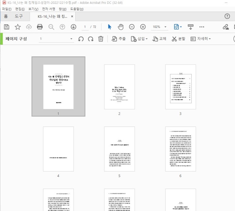Viewport: 235px width, 211px height.
Task: Open the 편집(E) menu
Action: (x=20, y=9)
